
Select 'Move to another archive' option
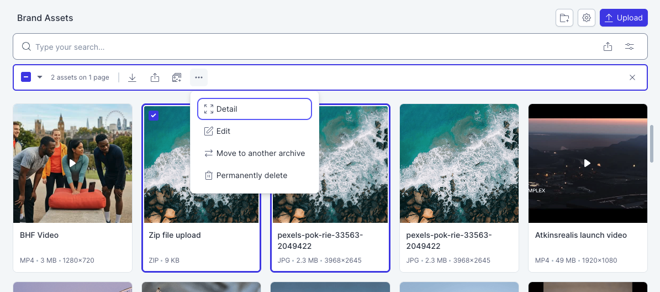pos(255,153)
